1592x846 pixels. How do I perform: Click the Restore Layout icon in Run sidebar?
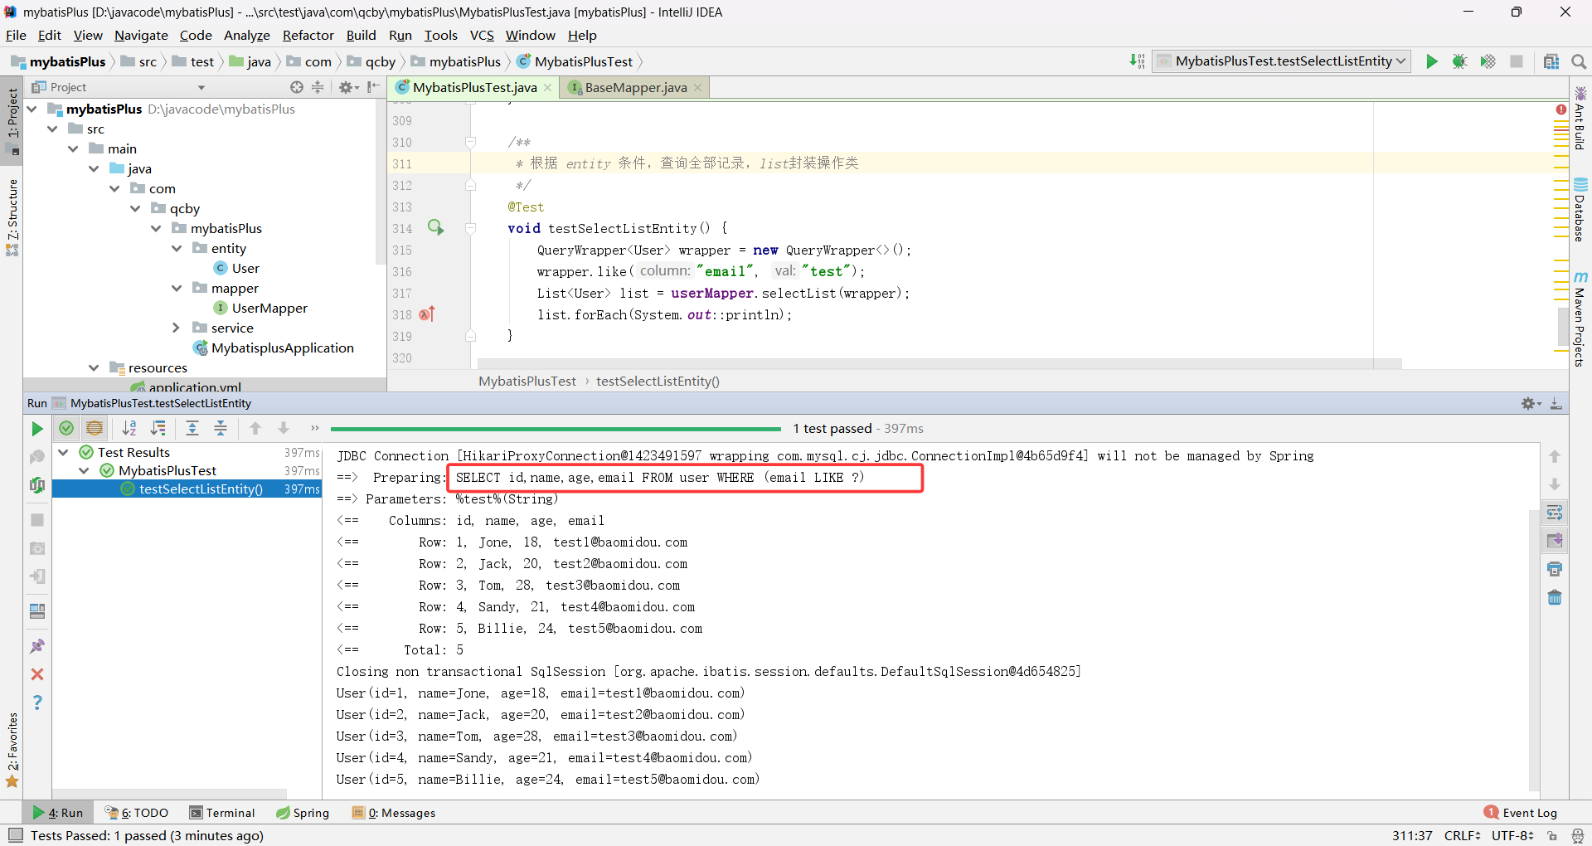click(37, 611)
